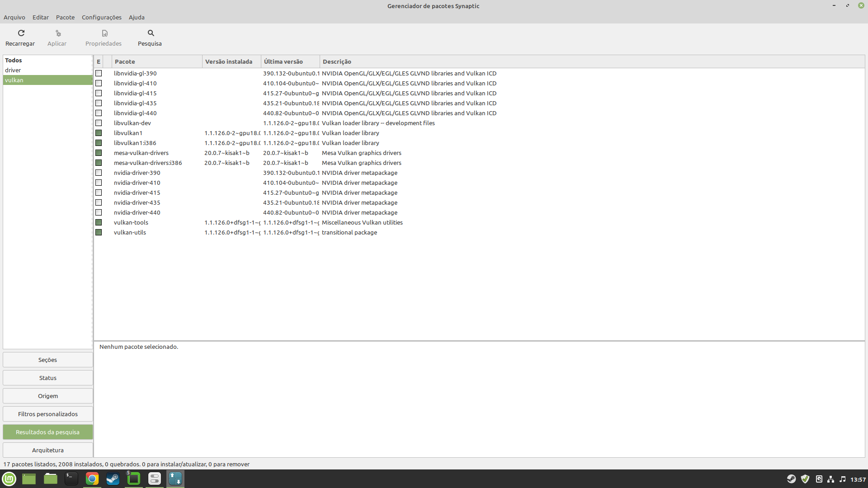868x488 pixels.
Task: Sort by the Descrição column header
Action: pos(592,61)
